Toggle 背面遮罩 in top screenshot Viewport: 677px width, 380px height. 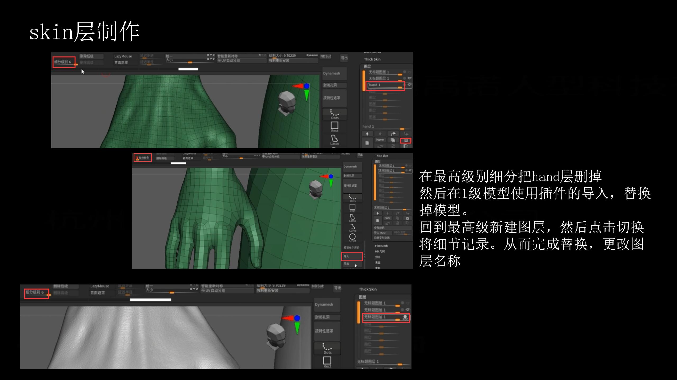(126, 63)
